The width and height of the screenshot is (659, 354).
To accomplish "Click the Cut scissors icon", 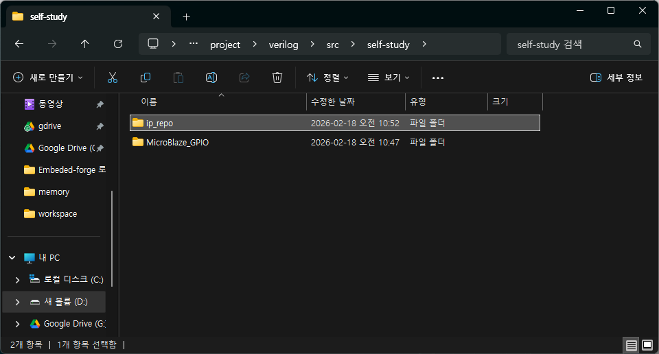I will pyautogui.click(x=113, y=78).
